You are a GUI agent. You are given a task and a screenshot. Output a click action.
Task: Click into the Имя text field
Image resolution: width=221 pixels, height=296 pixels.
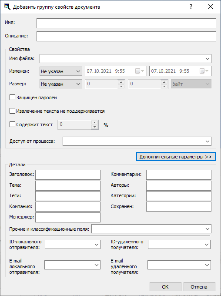tap(126, 23)
